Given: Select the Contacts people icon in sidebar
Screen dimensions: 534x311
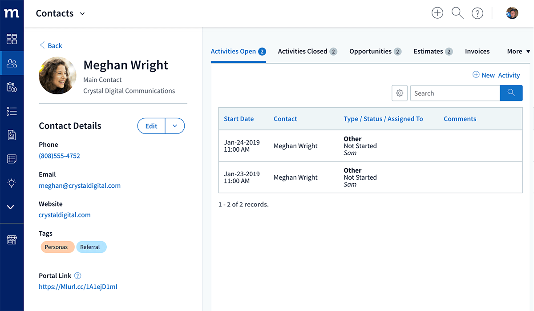Looking at the screenshot, I should (12, 63).
